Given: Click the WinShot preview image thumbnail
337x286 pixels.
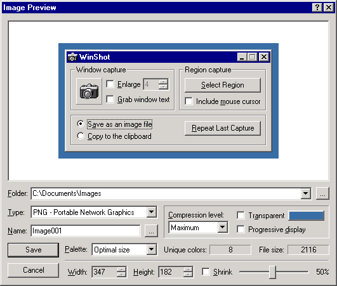Looking at the screenshot, I should click(168, 101).
